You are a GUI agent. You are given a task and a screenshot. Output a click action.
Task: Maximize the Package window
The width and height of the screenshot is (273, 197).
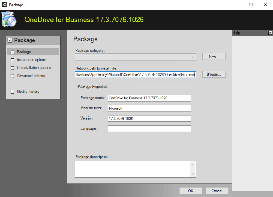[x=251, y=5]
